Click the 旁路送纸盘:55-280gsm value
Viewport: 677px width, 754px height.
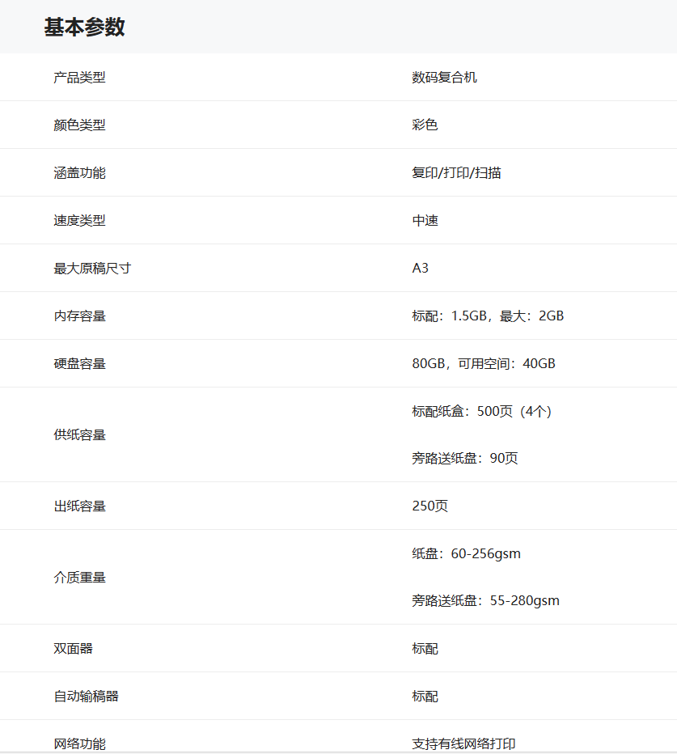(x=485, y=601)
